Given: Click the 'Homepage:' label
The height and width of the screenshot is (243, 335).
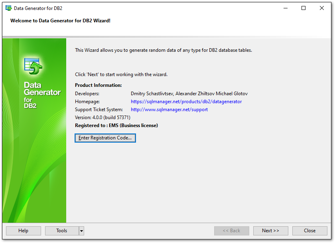Looking at the screenshot, I should (x=87, y=102).
